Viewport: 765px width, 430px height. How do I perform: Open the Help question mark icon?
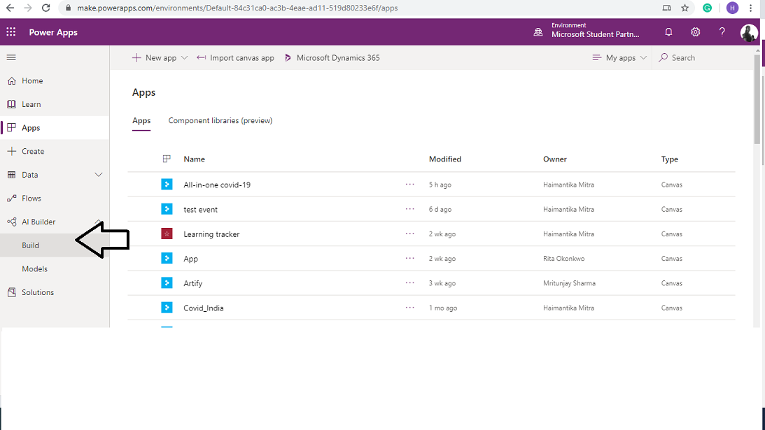click(x=722, y=31)
